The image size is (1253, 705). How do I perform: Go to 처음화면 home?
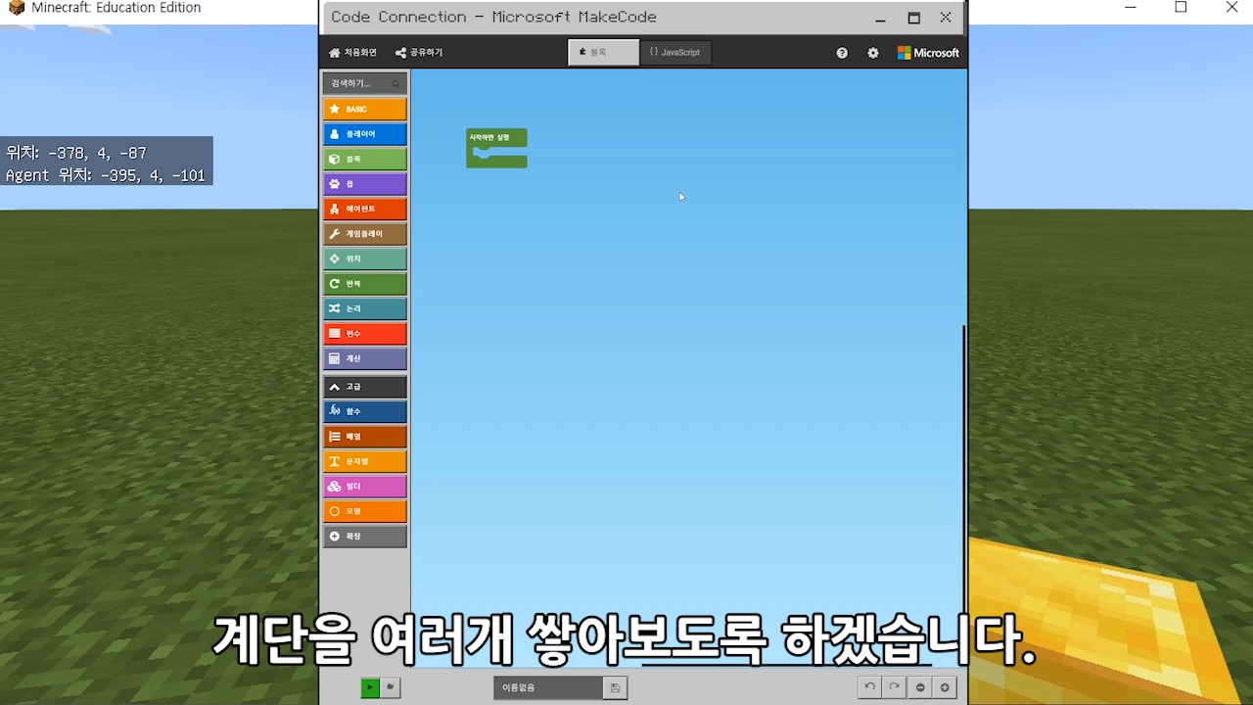click(352, 53)
